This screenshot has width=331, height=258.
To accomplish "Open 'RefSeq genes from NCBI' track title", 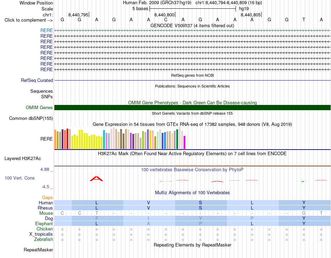I will [192, 75].
